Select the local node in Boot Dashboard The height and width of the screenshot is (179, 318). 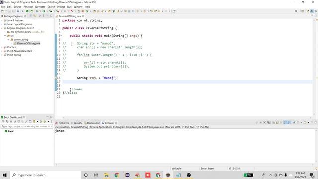[x=9, y=131]
